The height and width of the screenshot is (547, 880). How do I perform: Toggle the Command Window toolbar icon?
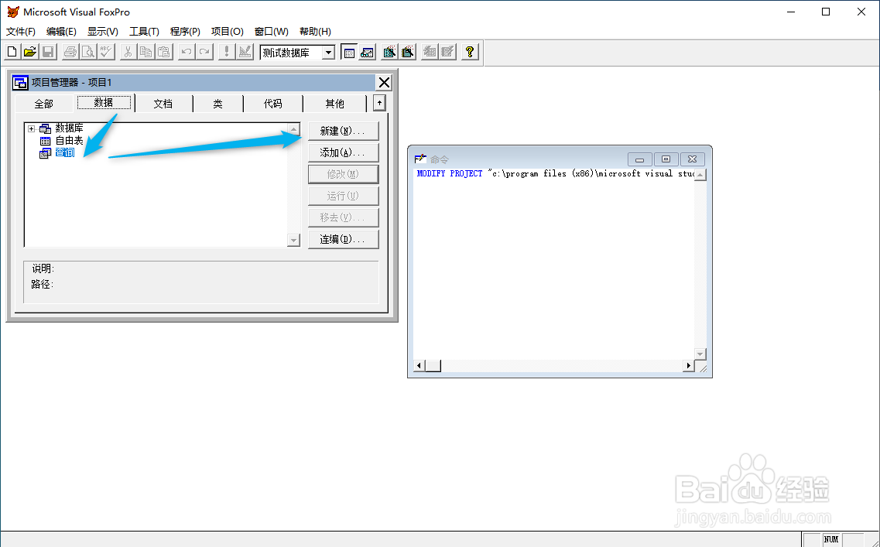coord(349,52)
